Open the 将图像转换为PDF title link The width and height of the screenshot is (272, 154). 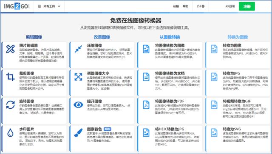pyautogui.click(x=170, y=101)
